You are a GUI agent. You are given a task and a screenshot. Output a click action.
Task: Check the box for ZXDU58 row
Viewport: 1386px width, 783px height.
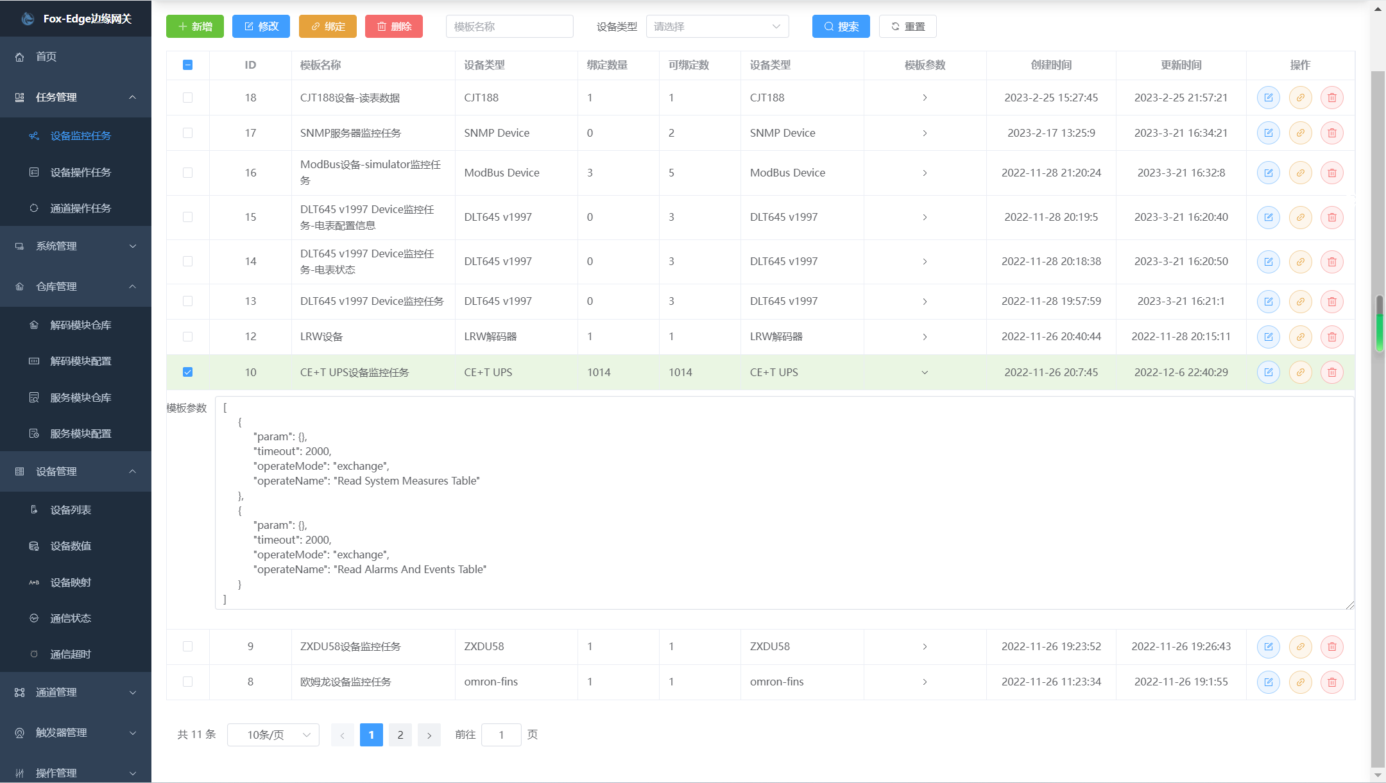click(187, 646)
